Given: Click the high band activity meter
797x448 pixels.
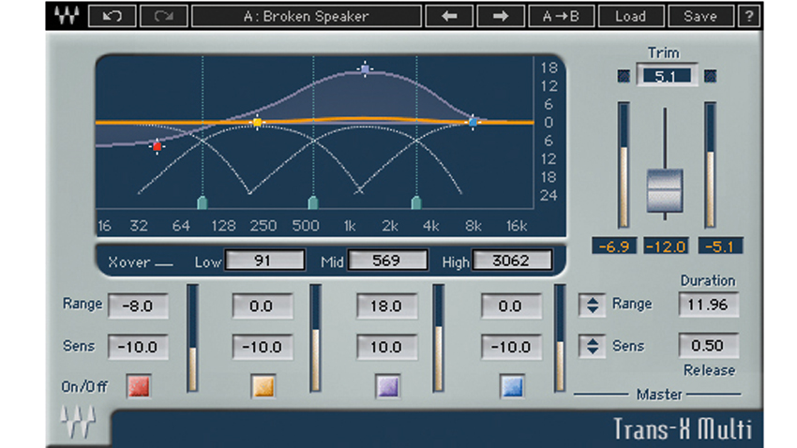Looking at the screenshot, I should (x=560, y=338).
